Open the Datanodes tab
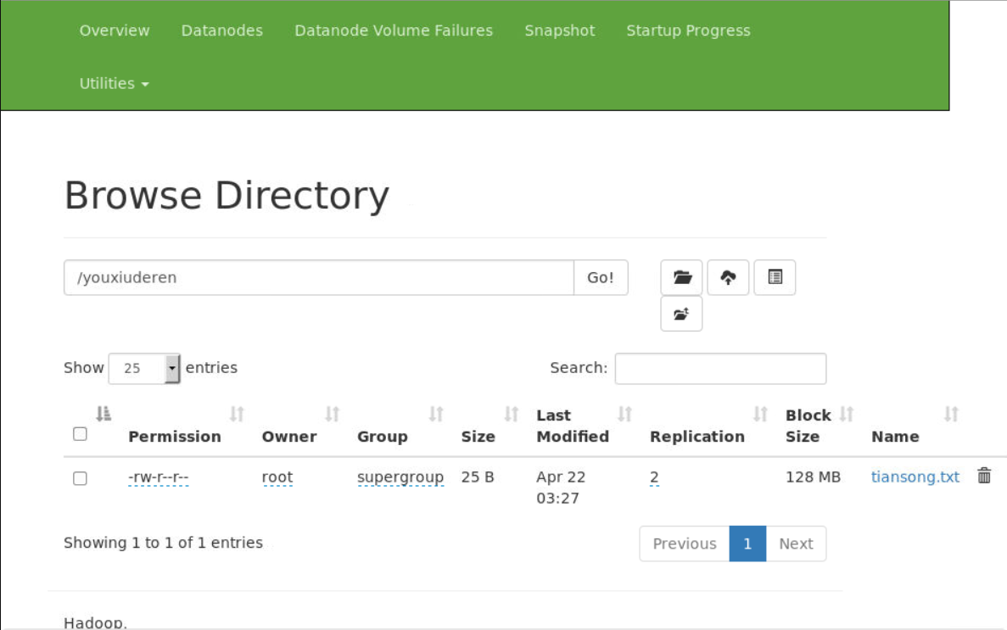Image resolution: width=1007 pixels, height=630 pixels. (x=222, y=31)
